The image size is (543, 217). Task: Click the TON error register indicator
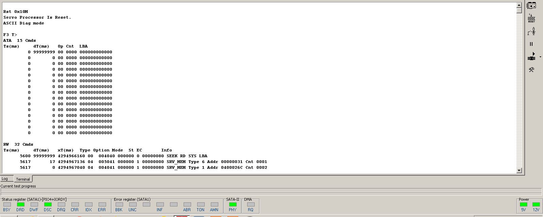[x=201, y=204]
